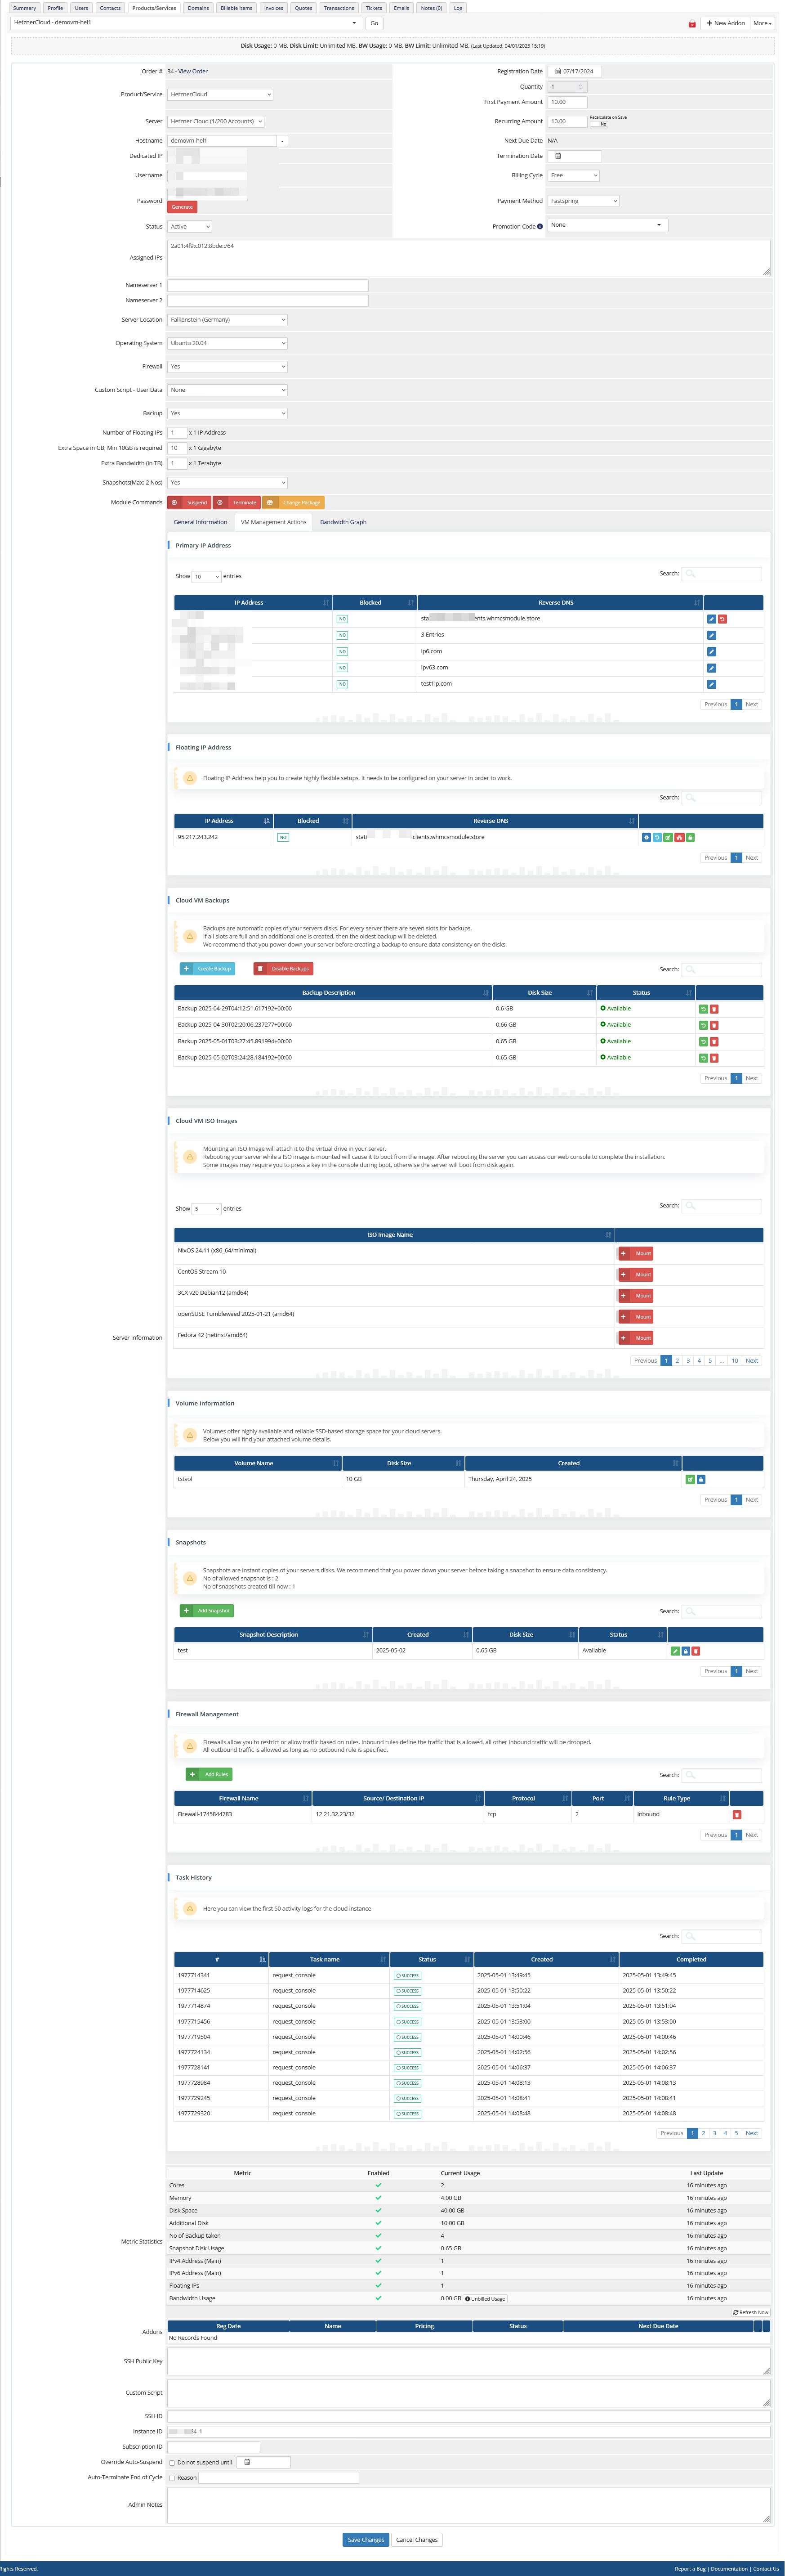785x2576 pixels.
Task: Check Do not suspend until checkbox
Action: [172, 2463]
